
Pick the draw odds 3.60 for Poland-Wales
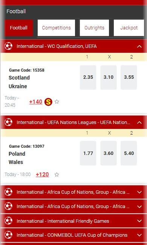(x=109, y=153)
